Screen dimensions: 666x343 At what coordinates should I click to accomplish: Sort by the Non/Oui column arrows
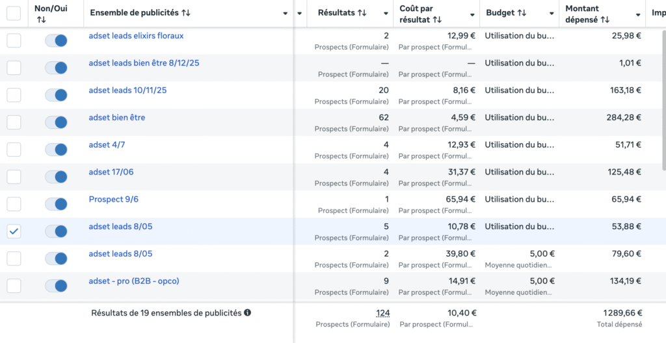(42, 20)
